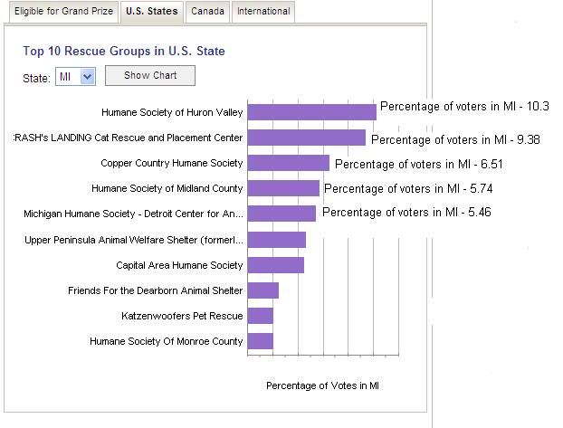
Task: Click the Humane Society Of Monroe County bar
Action: (x=261, y=341)
